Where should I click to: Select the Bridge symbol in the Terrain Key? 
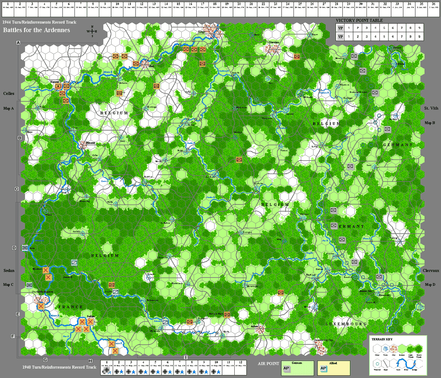[x=415, y=363]
